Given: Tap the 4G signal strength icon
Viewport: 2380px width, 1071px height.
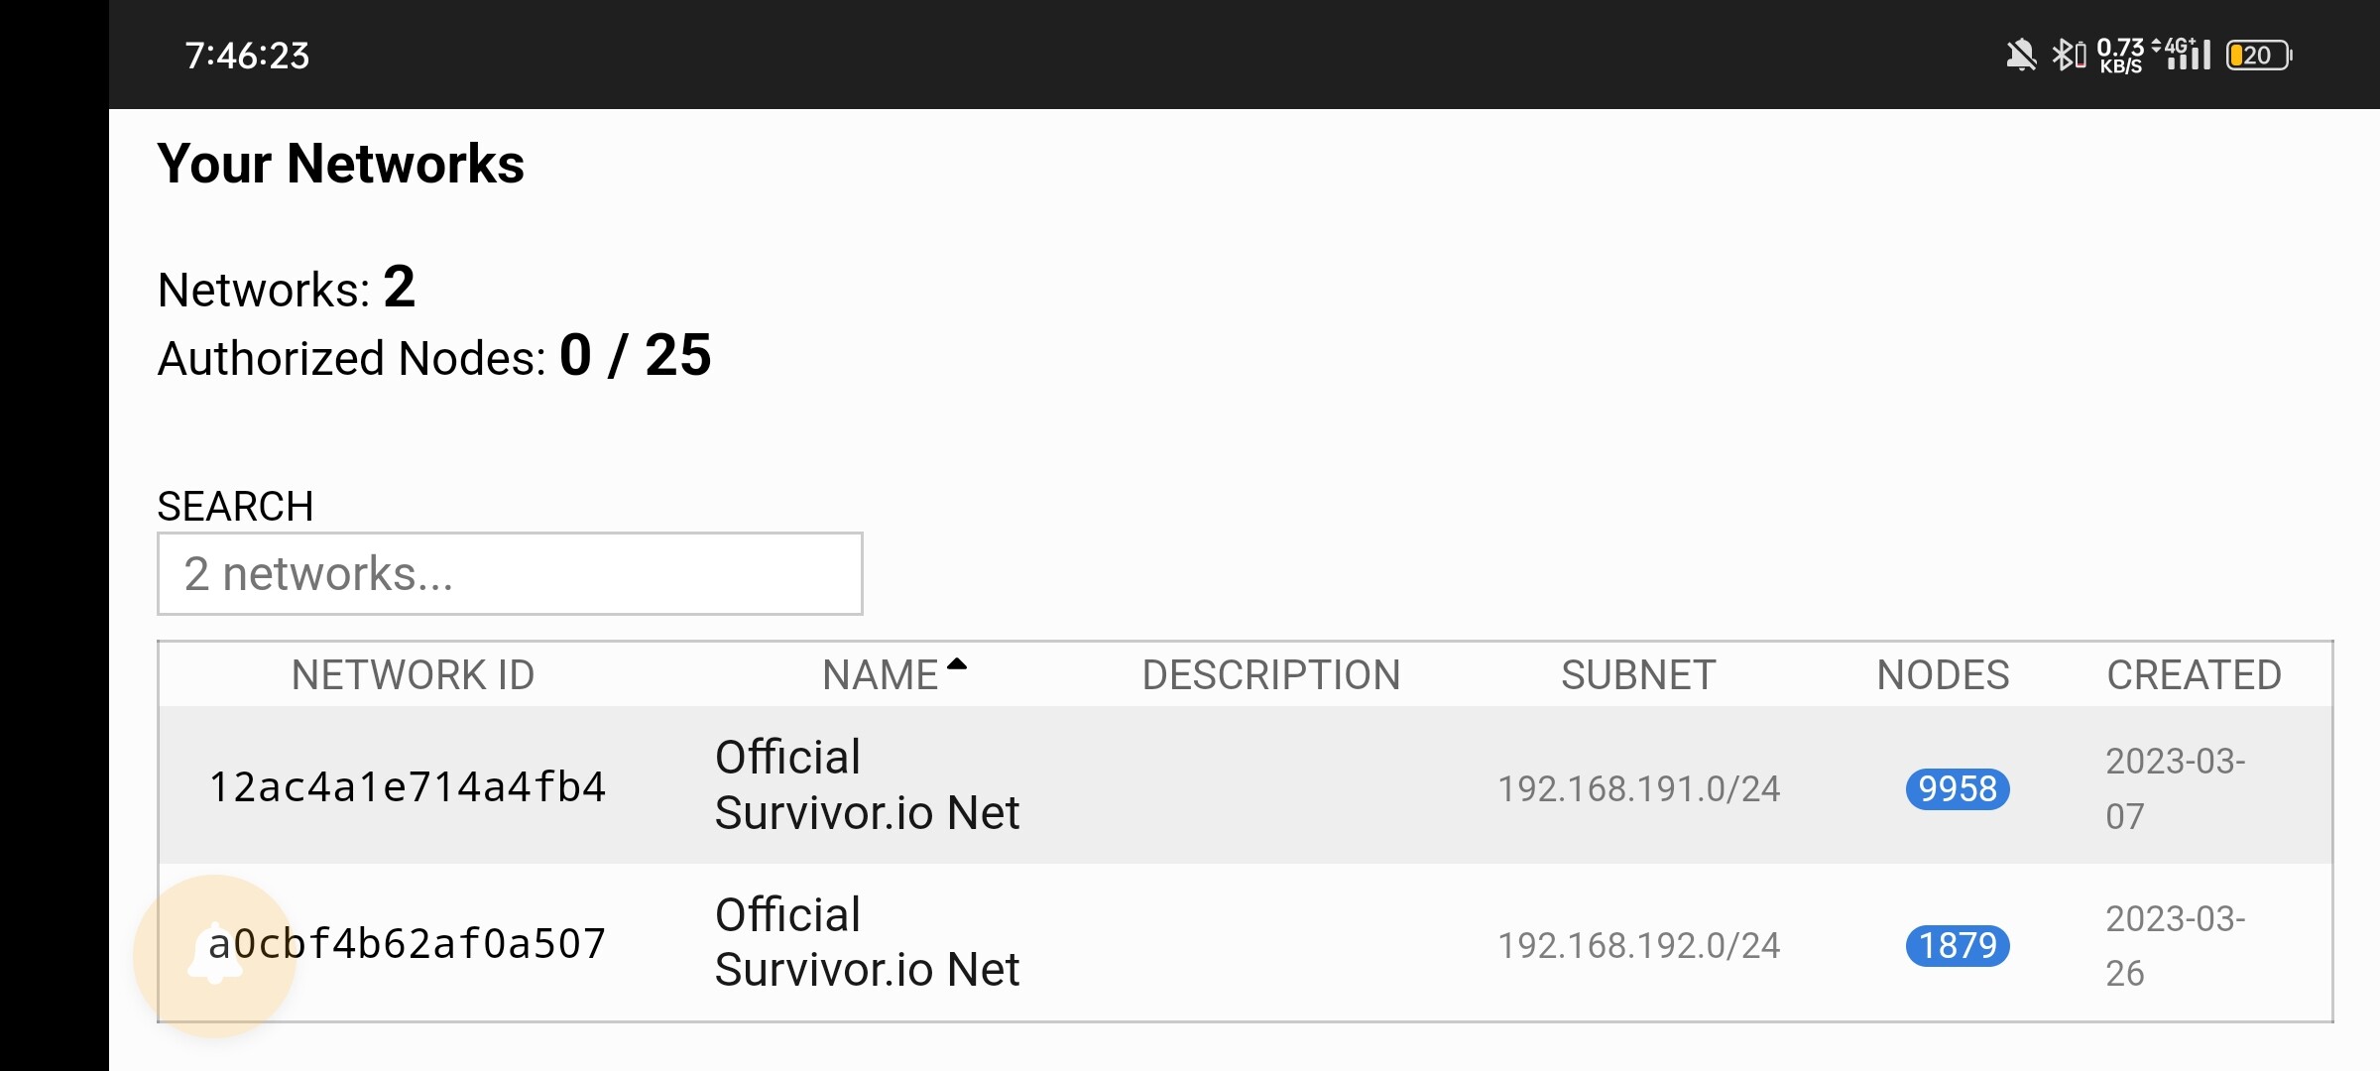Looking at the screenshot, I should point(2181,55).
